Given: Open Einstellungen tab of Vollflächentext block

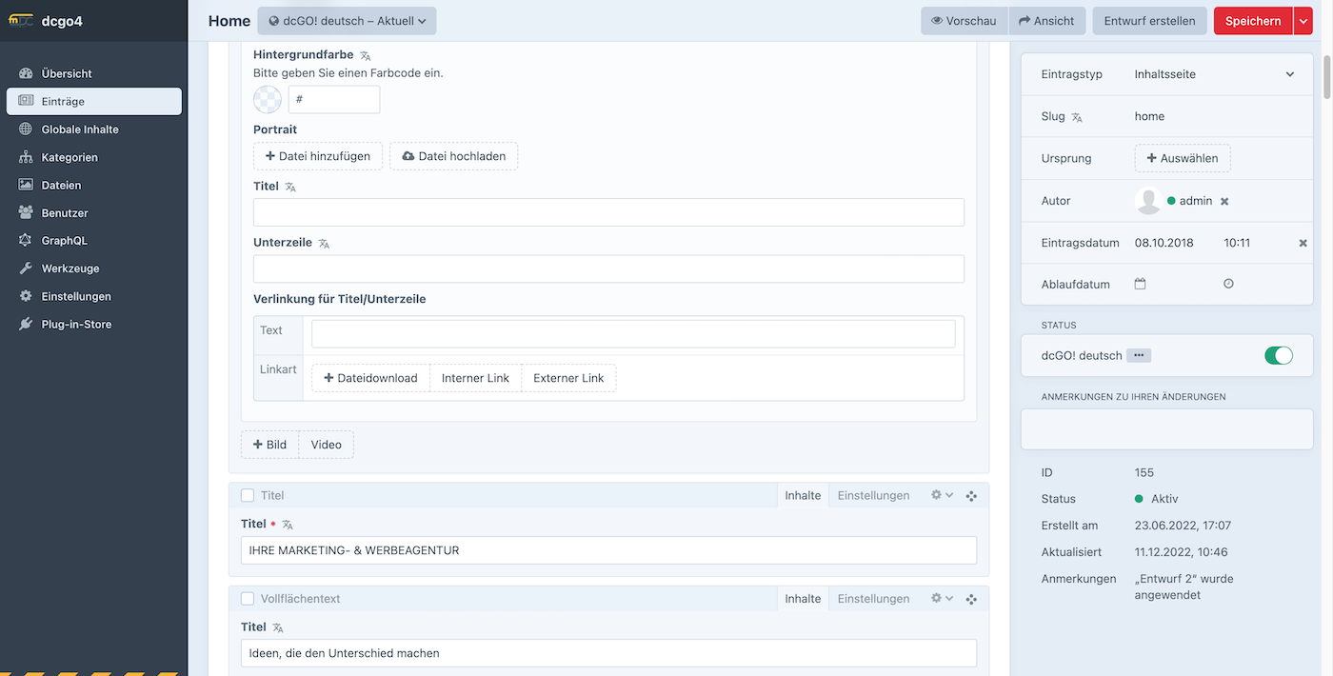Looking at the screenshot, I should 873,599.
